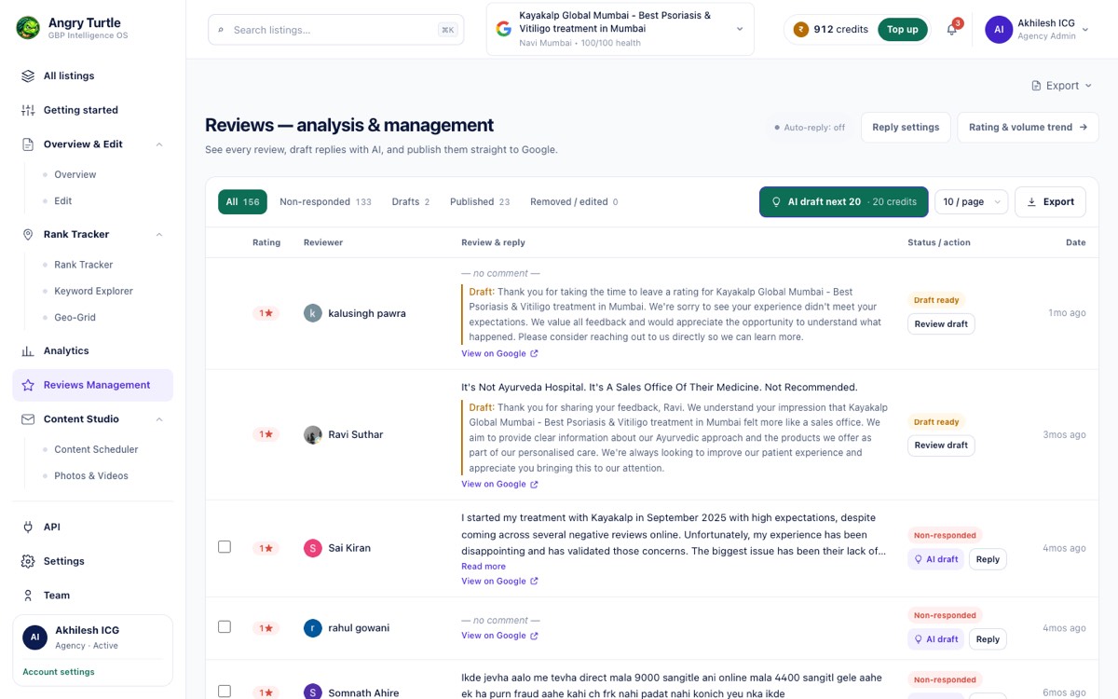Viewport: 1118px width, 699px height.
Task: Tick the checkbox for Somnath Ahire's review
Action: pos(225,692)
